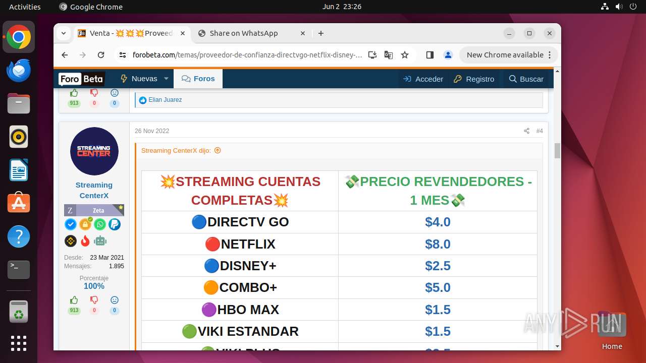The width and height of the screenshot is (646, 363).
Task: Click the 26 Nov 2022 post date
Action: click(152, 131)
